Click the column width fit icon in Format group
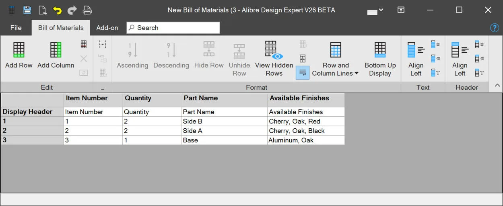 (x=303, y=59)
